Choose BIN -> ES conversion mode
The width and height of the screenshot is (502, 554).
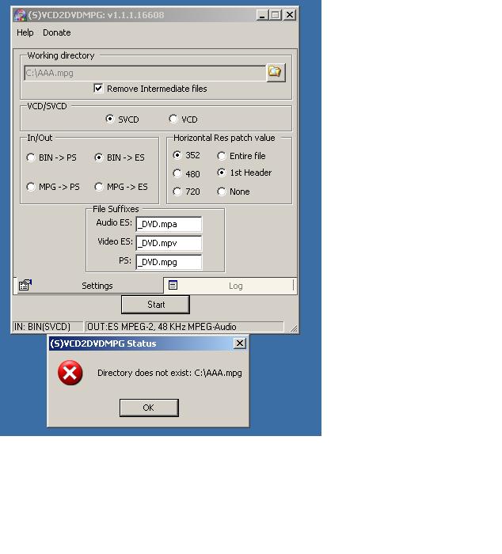pos(99,157)
